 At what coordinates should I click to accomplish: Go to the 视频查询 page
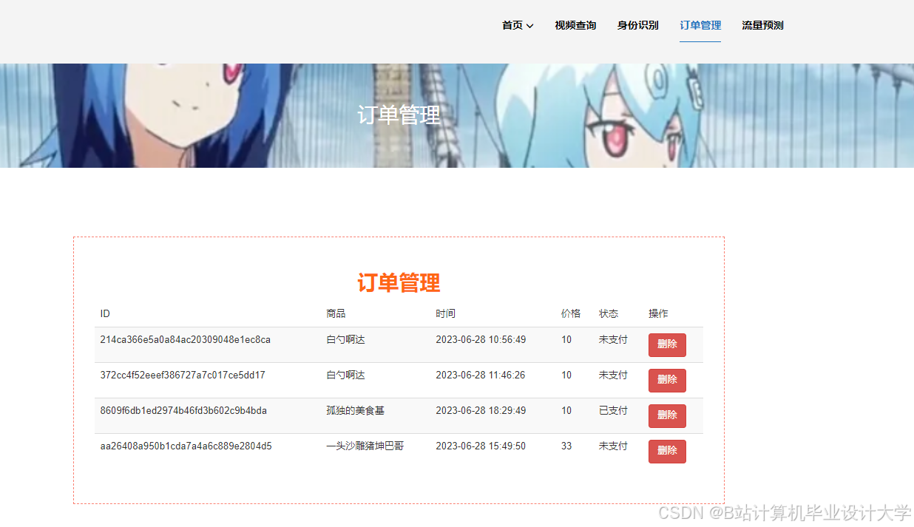pos(575,25)
